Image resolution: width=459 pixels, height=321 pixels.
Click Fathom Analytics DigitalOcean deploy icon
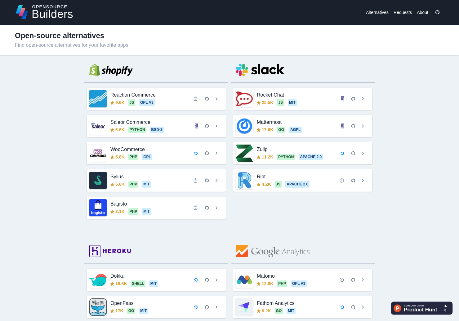pos(342,307)
